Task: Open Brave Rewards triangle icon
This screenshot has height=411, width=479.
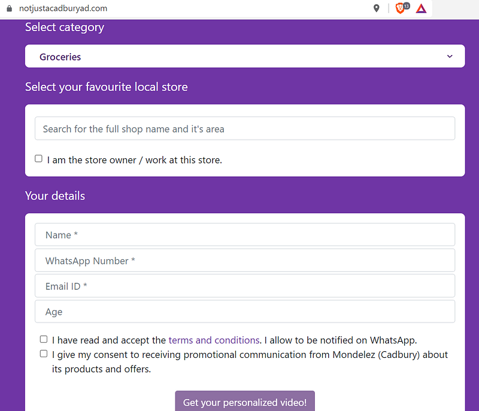Action: (x=421, y=8)
